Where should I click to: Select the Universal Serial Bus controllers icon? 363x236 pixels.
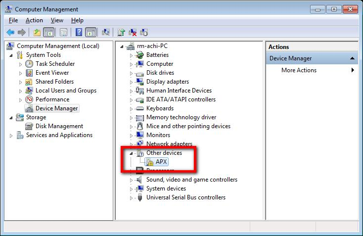pos(140,197)
